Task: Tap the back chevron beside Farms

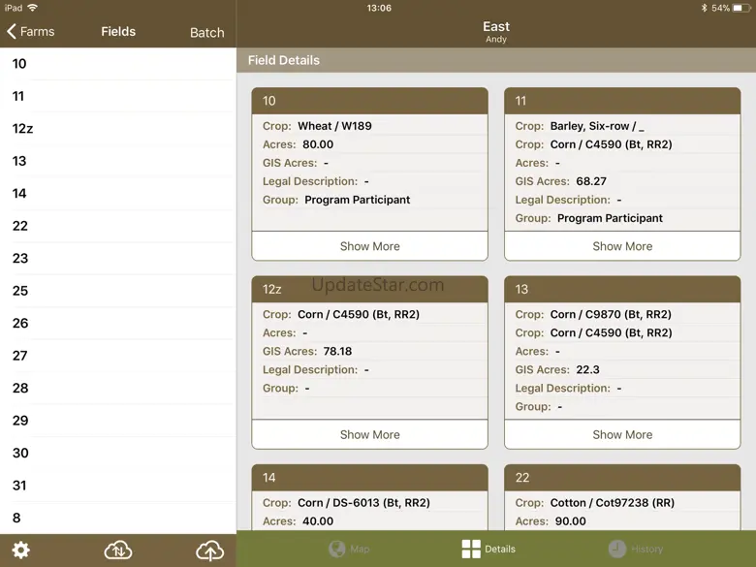Action: point(12,32)
